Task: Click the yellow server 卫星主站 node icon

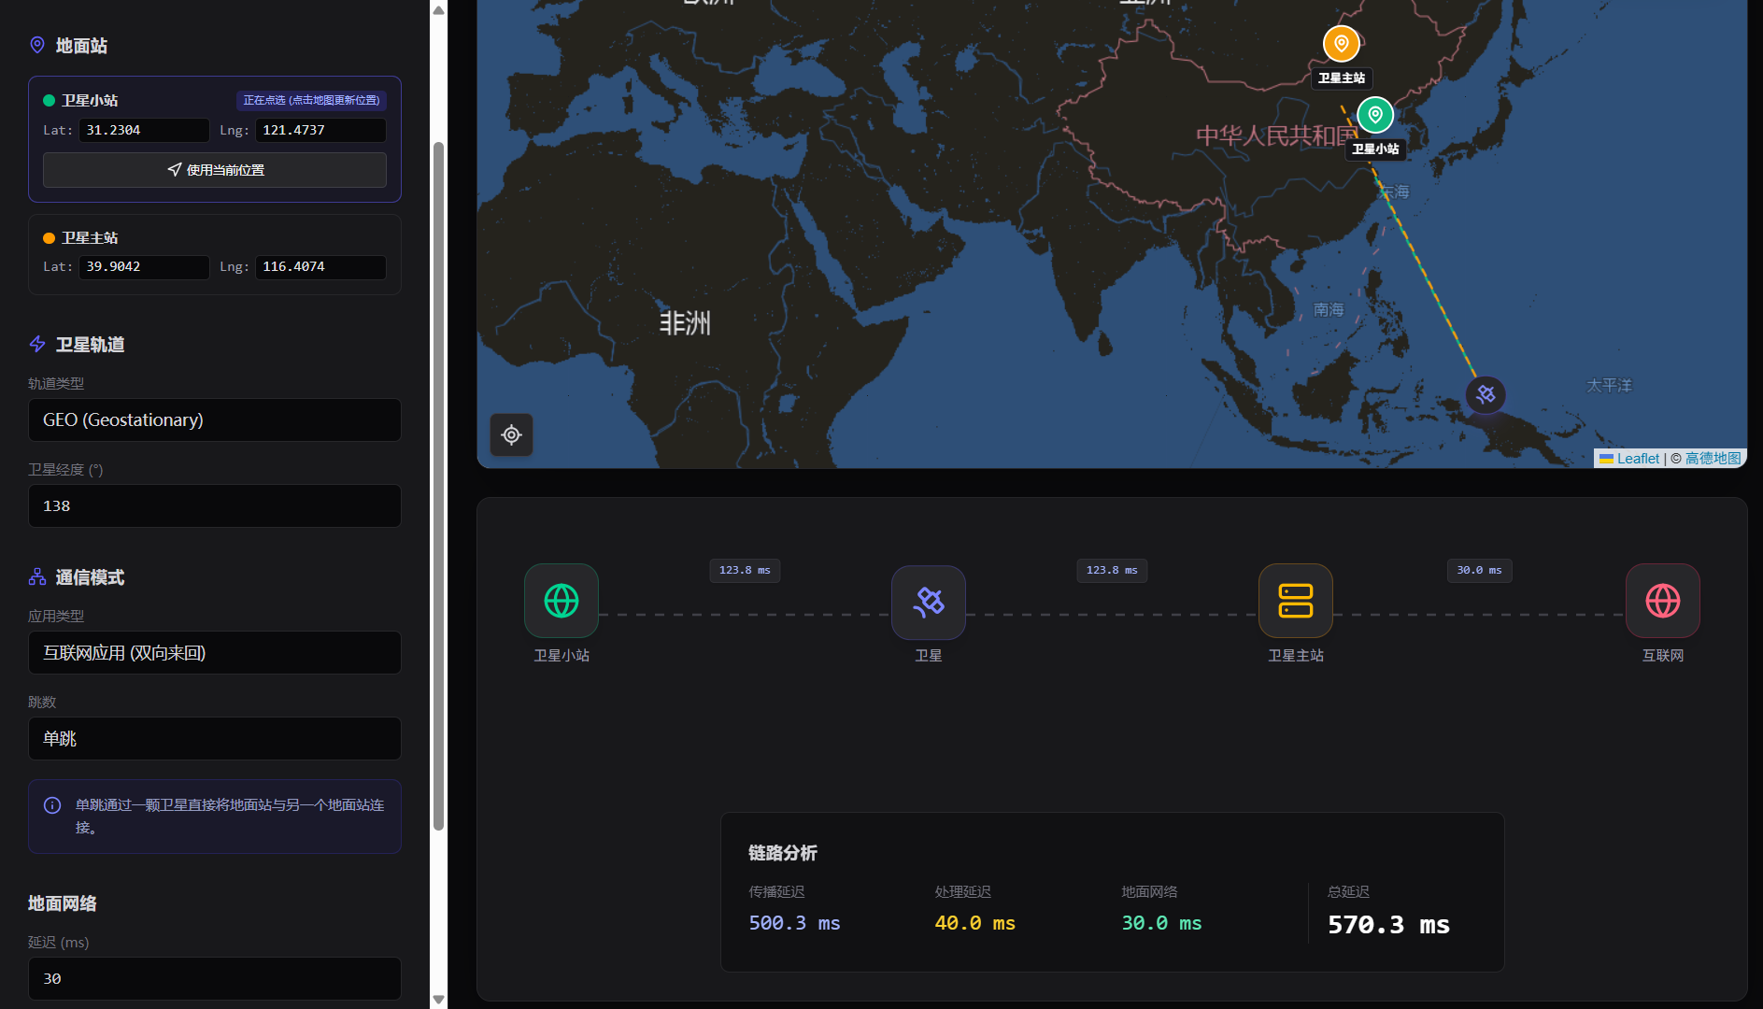Action: click(1296, 601)
